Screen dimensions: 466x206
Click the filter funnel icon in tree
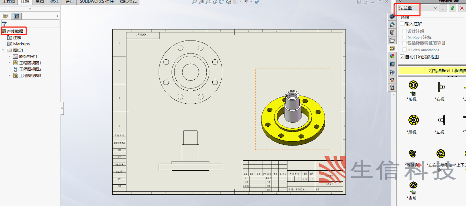[4, 24]
